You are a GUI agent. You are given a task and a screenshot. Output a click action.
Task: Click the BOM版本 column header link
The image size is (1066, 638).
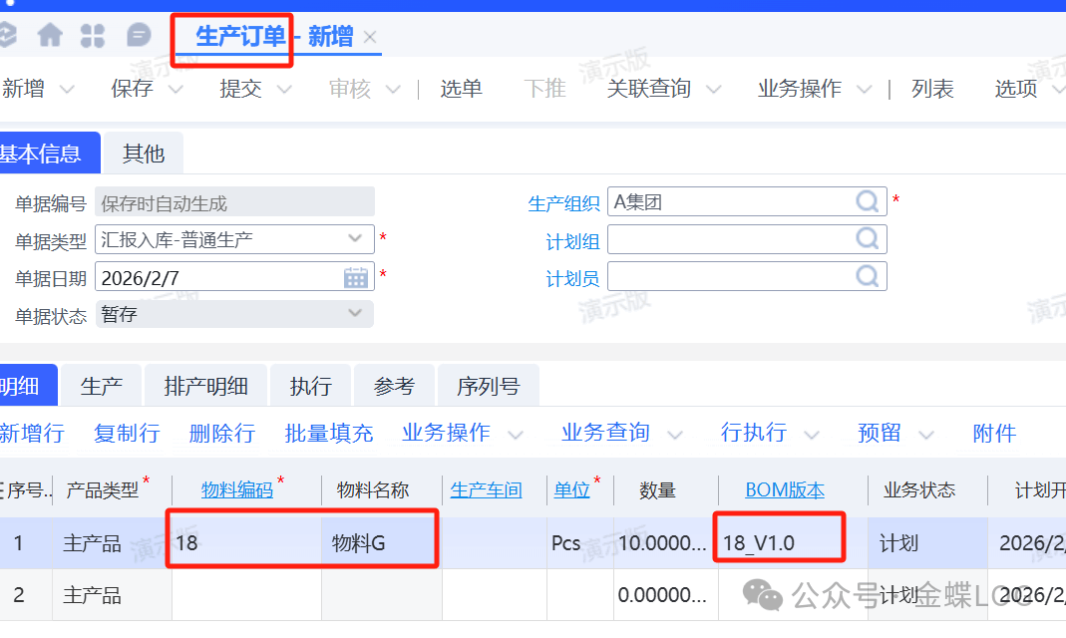(x=785, y=490)
